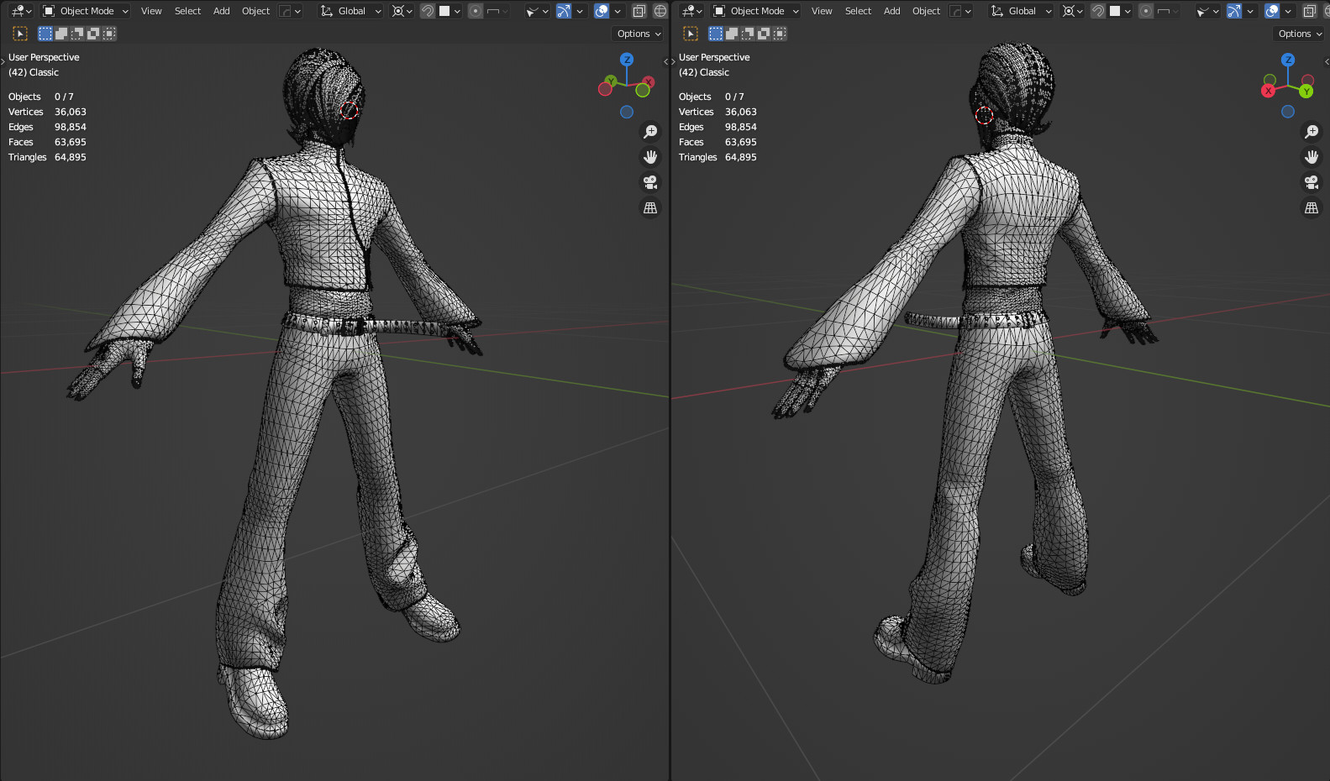The image size is (1330, 781).
Task: Toggle camera view in left viewport
Action: 650,182
